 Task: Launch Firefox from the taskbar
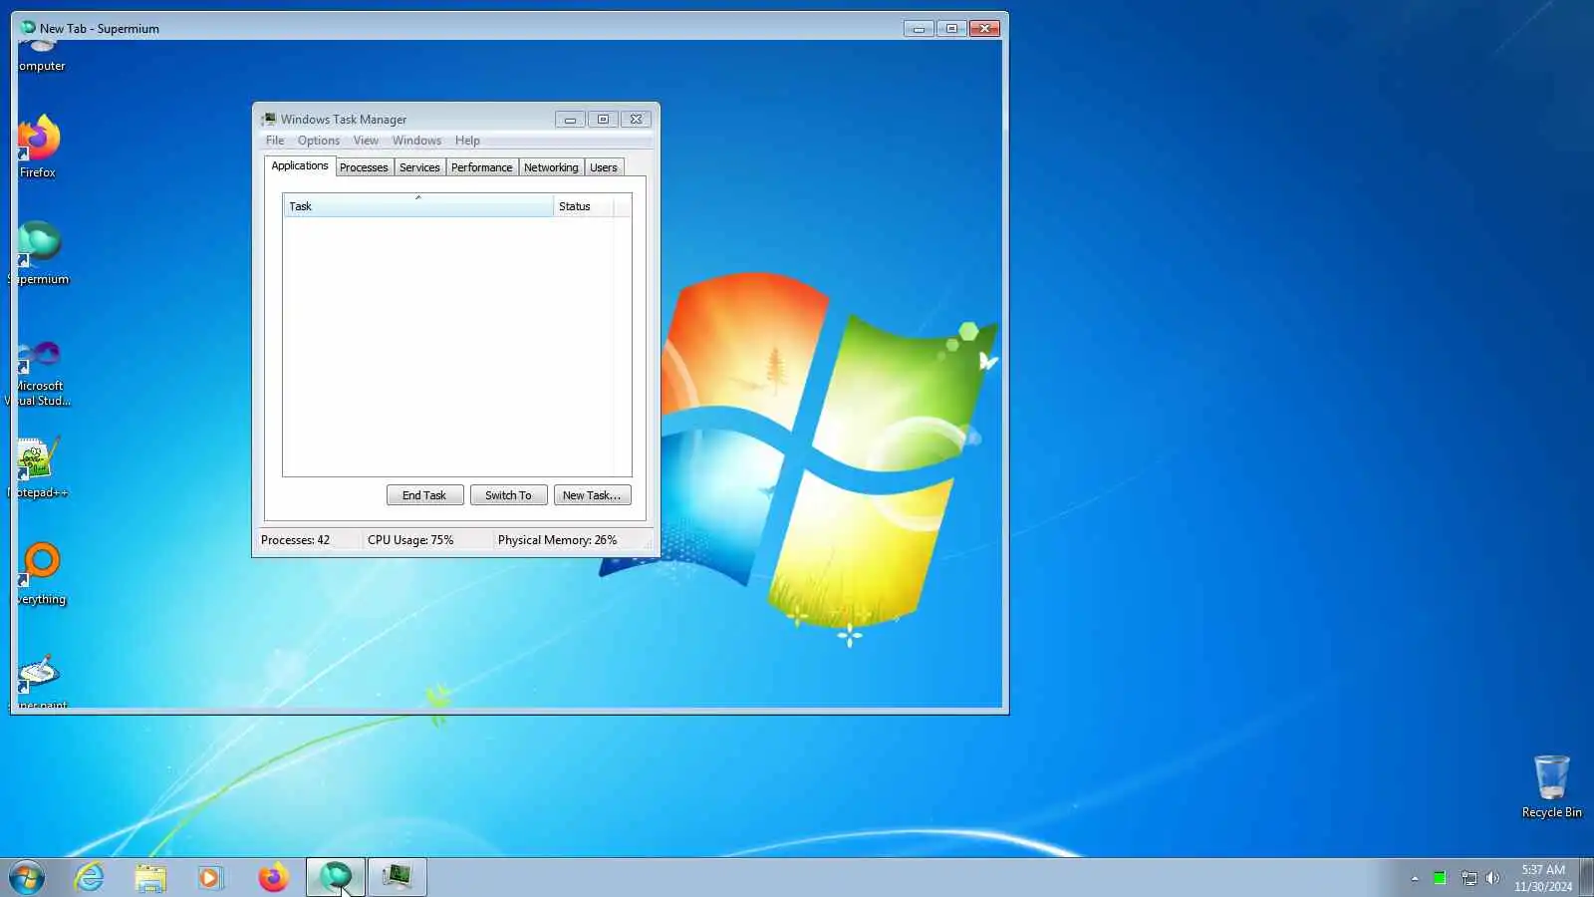273,877
